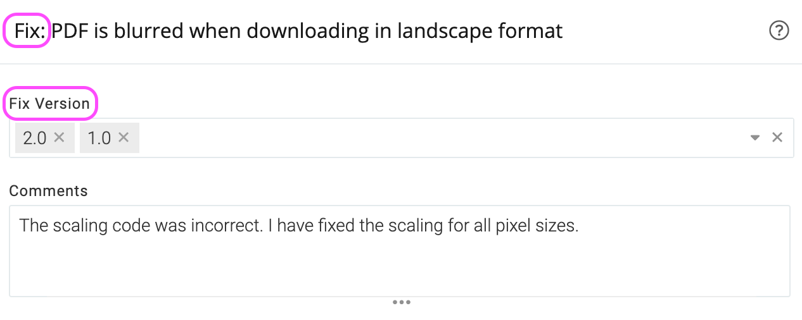Expand the Fix Version dropdown arrow
The image size is (802, 320).
tap(754, 137)
